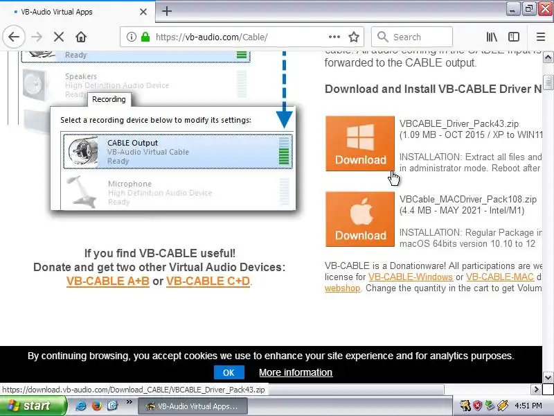Open a new tab with plus button
554x416 pixels.
click(167, 11)
